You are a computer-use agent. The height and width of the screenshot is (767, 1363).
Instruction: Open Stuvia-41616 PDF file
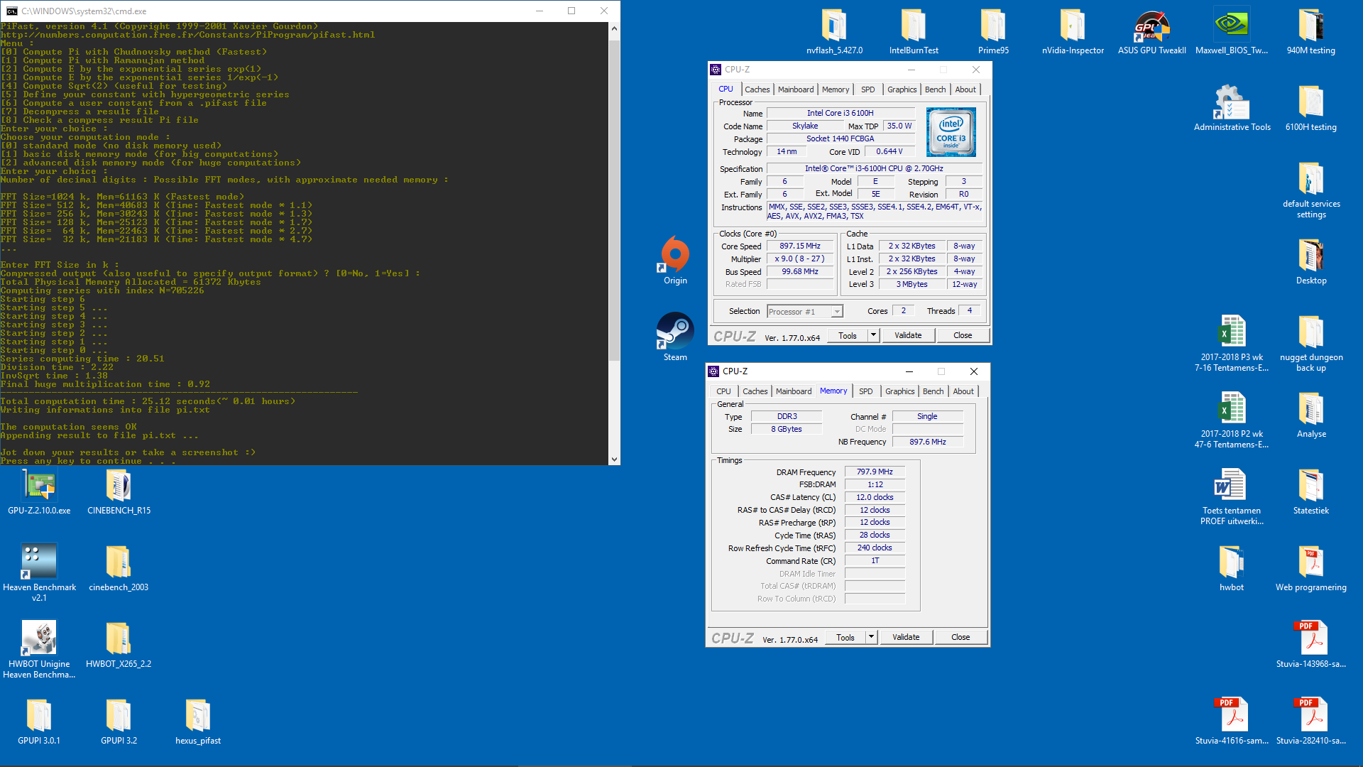coord(1232,722)
